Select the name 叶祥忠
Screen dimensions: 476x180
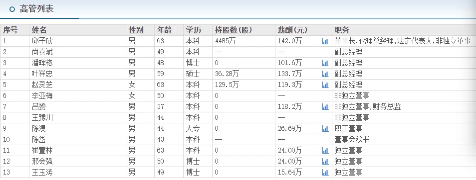42,74
